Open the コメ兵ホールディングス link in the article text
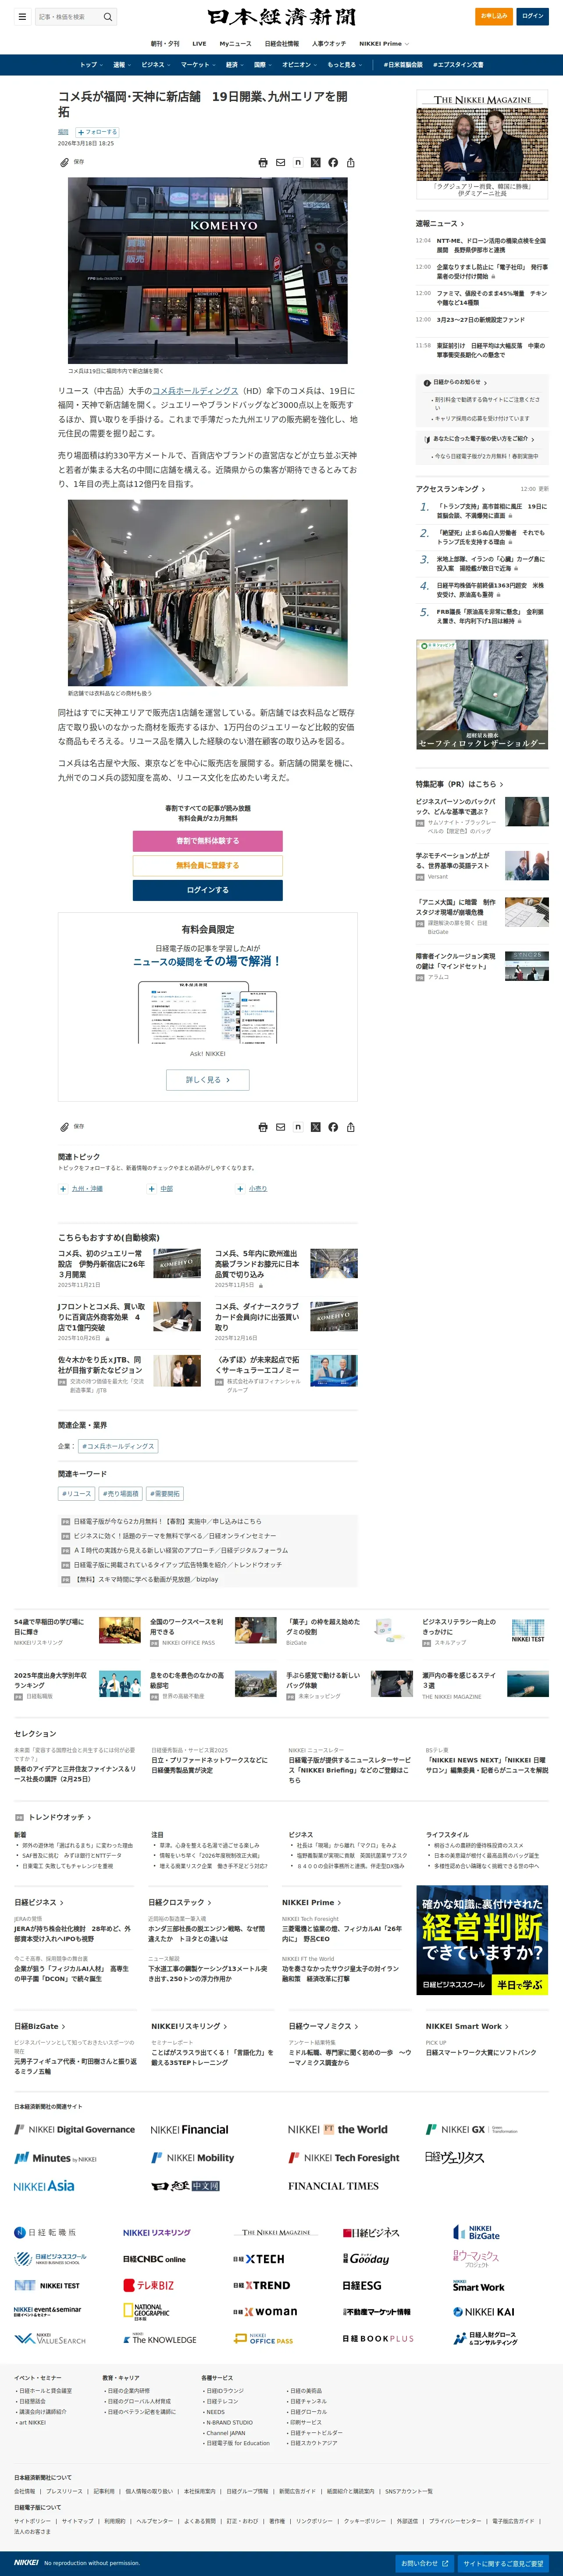The image size is (563, 2576). coord(196,391)
